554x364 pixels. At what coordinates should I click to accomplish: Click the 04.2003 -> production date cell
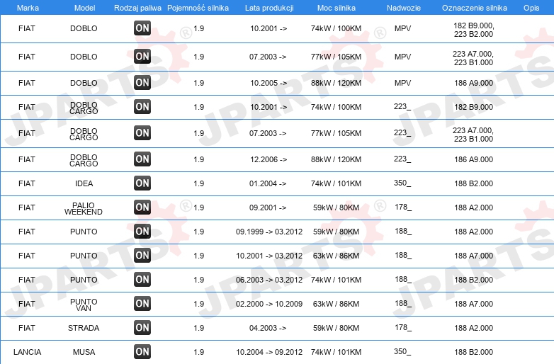268,328
